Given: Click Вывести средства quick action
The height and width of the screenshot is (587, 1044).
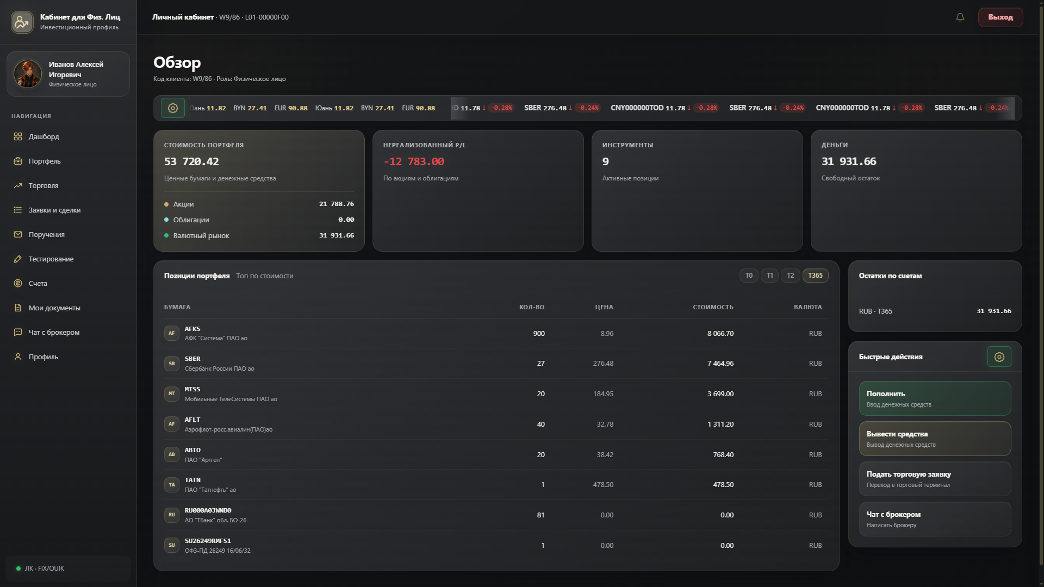Looking at the screenshot, I should tap(935, 439).
